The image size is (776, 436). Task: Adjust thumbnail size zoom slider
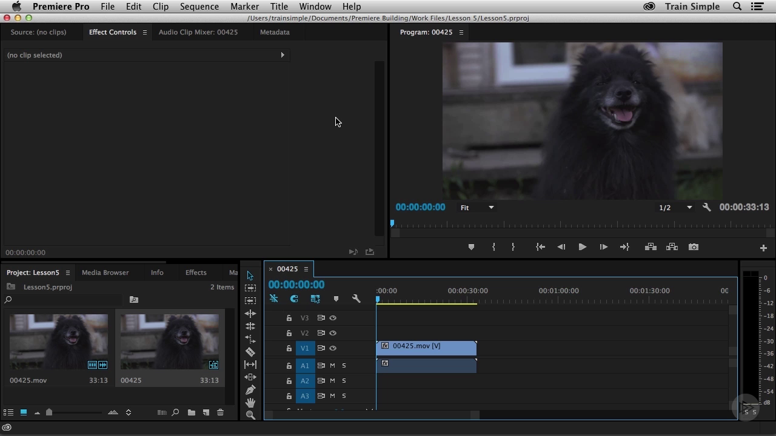coord(49,412)
